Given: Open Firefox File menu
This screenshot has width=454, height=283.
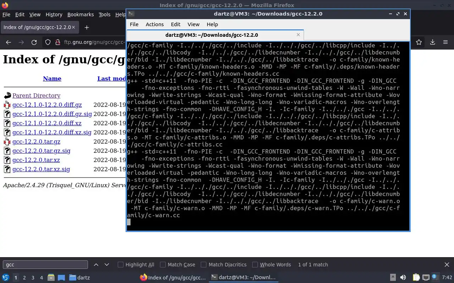Looking at the screenshot, I should coord(6,15).
